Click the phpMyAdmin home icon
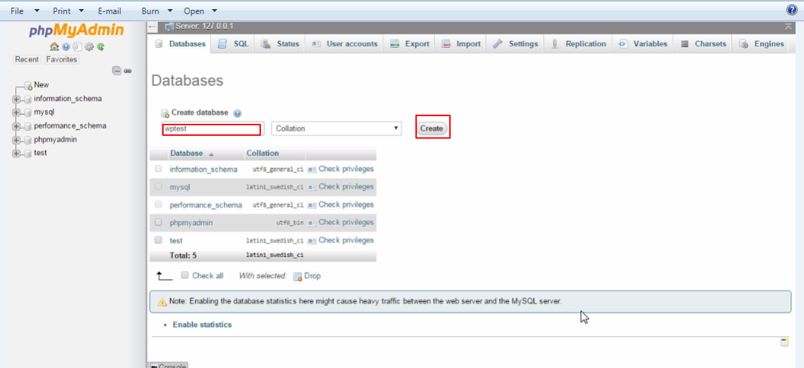This screenshot has height=368, width=804. pyautogui.click(x=54, y=47)
